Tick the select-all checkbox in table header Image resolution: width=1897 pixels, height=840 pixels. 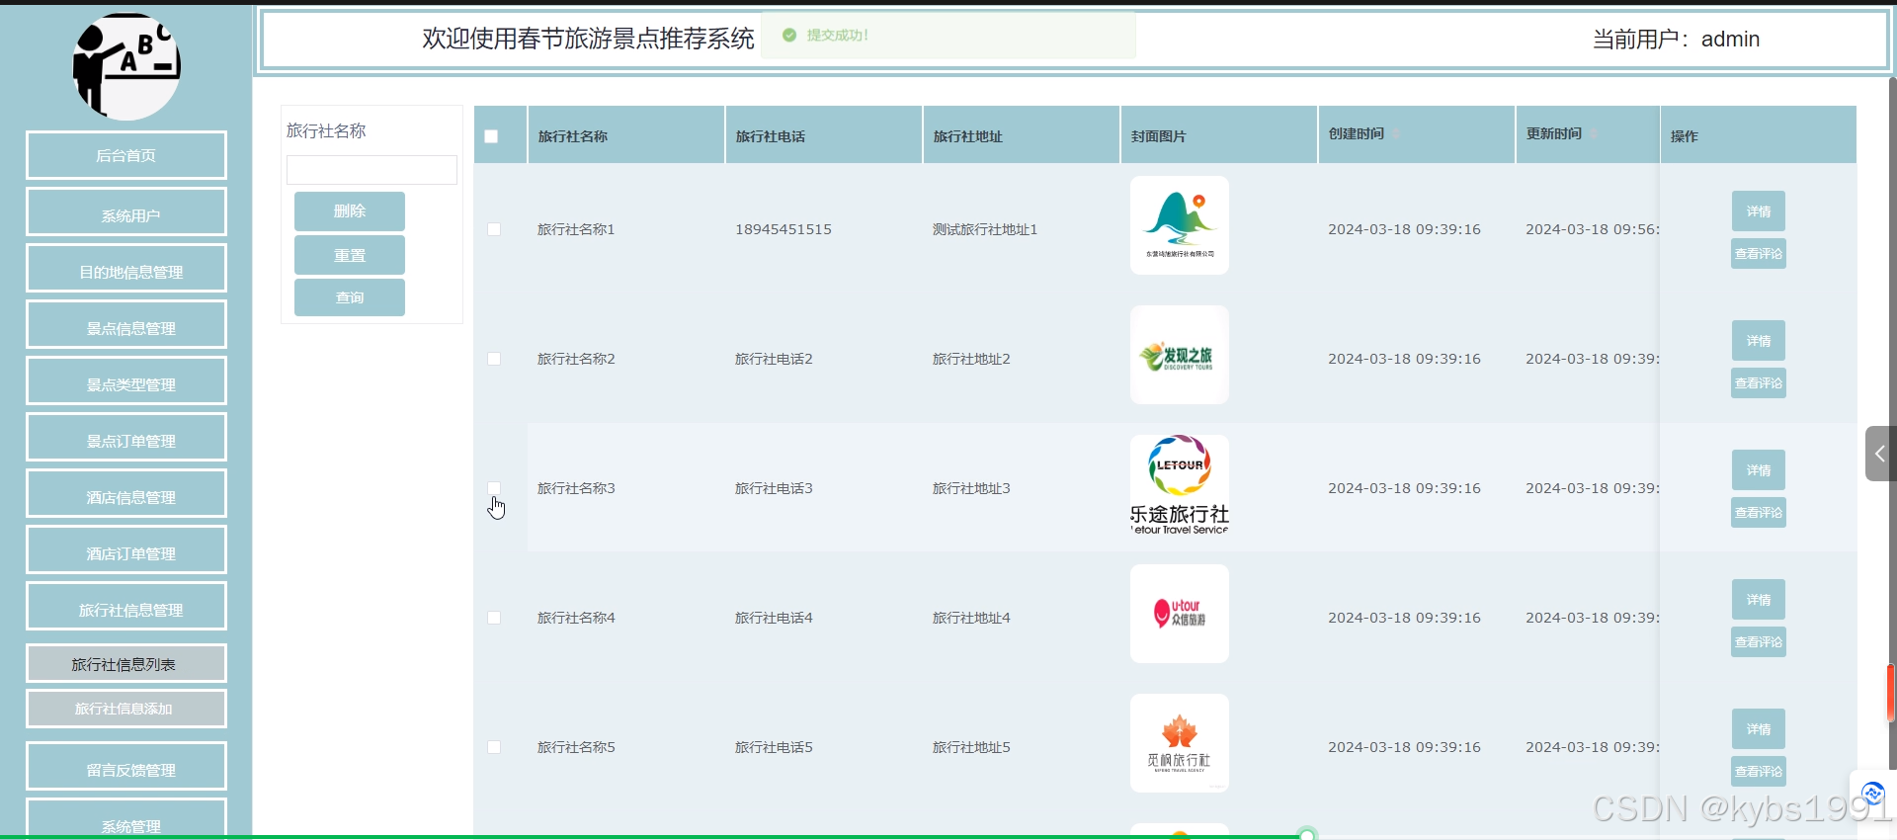click(x=491, y=136)
